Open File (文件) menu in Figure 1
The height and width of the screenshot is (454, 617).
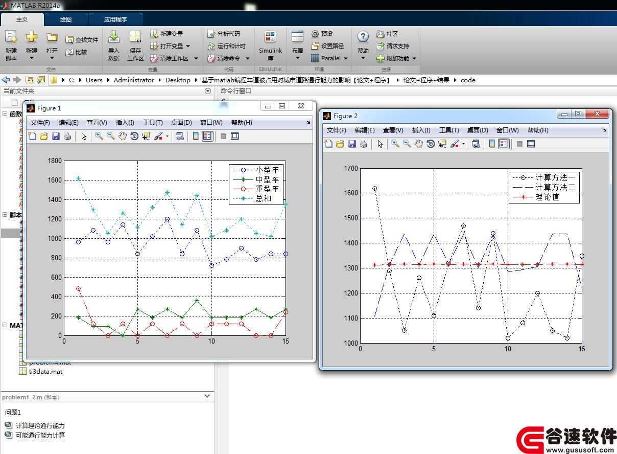click(40, 123)
